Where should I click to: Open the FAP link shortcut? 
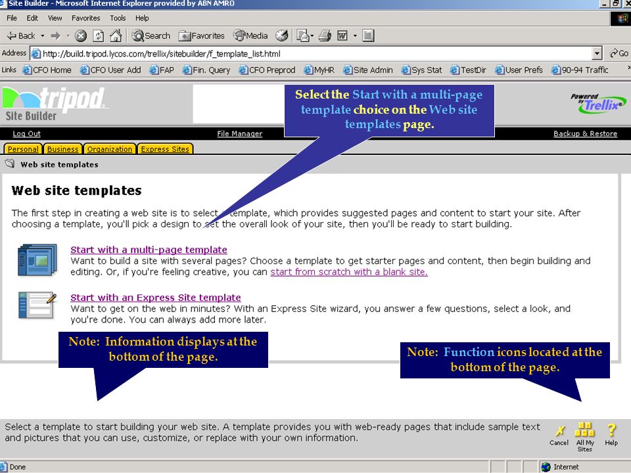(x=162, y=70)
